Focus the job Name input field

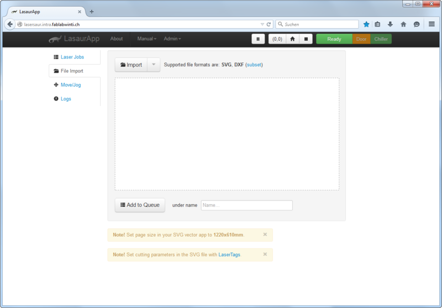point(246,205)
